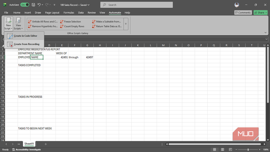Expand the formula bar
The height and width of the screenshot is (152, 270).
coord(266,39)
